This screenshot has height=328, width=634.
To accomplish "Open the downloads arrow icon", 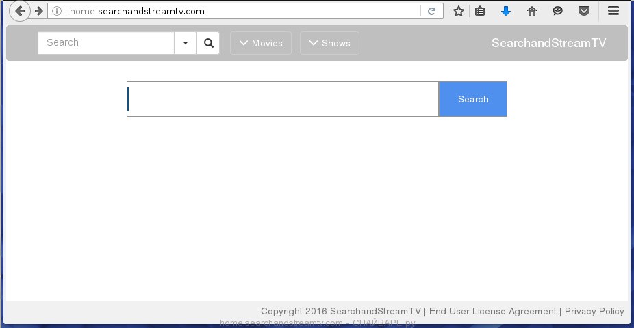I will point(506,11).
